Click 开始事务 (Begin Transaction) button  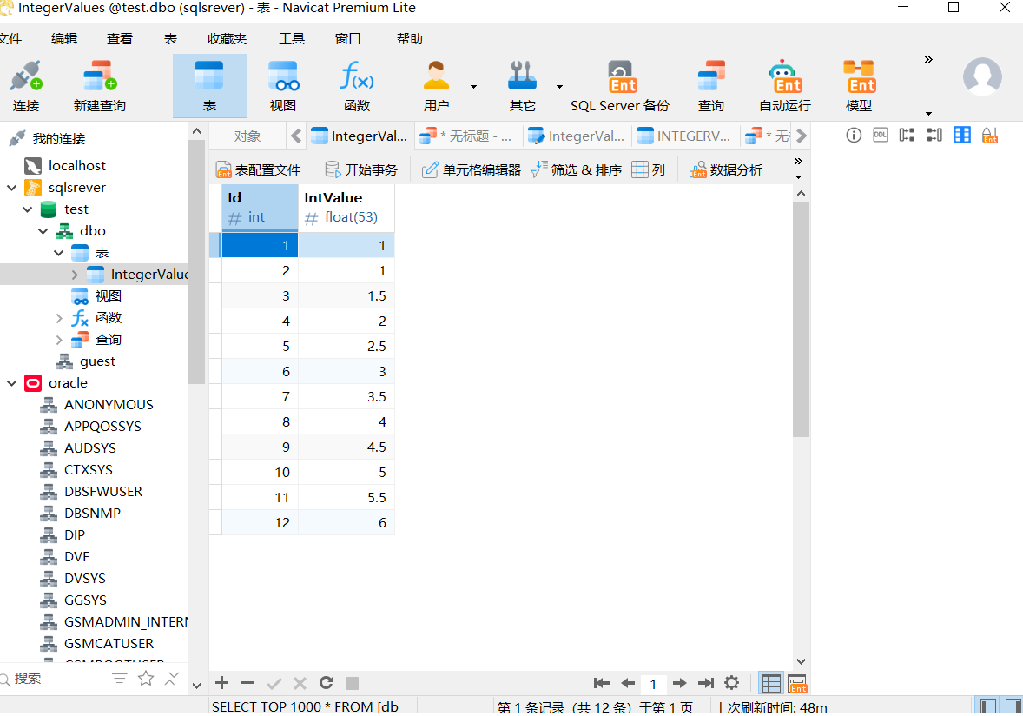coord(361,169)
